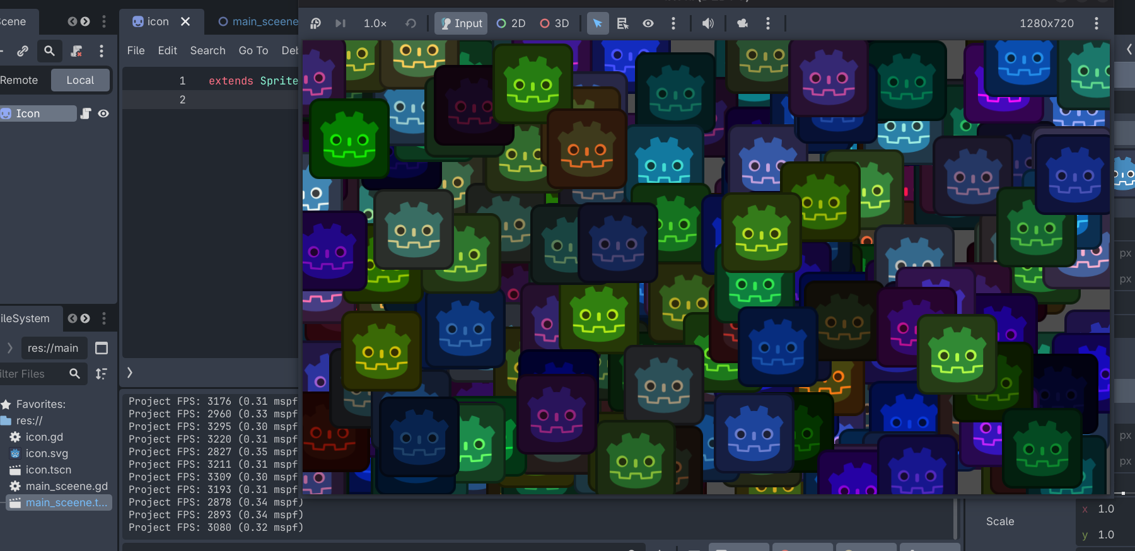Screen dimensions: 1135x551
Task: Go to previous Scene dock tab
Action: click(72, 21)
